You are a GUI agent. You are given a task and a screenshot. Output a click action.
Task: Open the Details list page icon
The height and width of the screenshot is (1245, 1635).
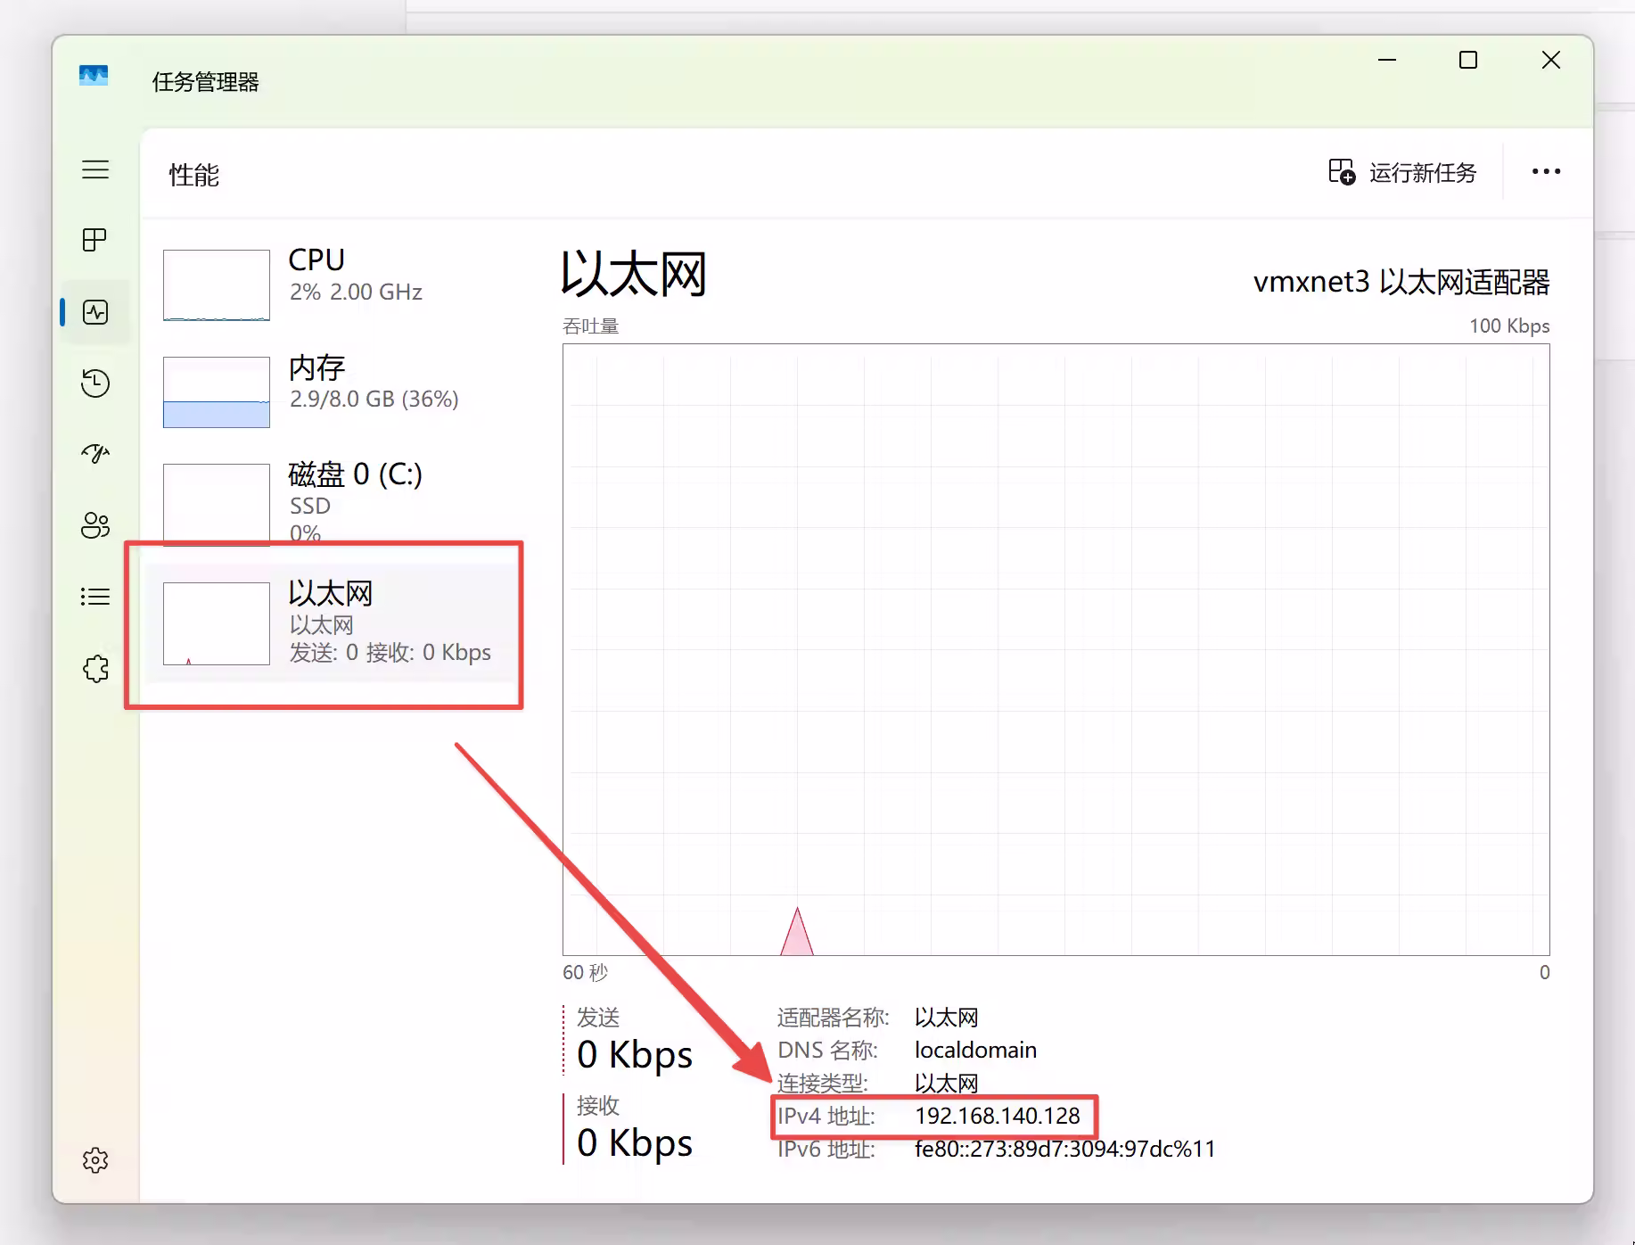pos(95,597)
